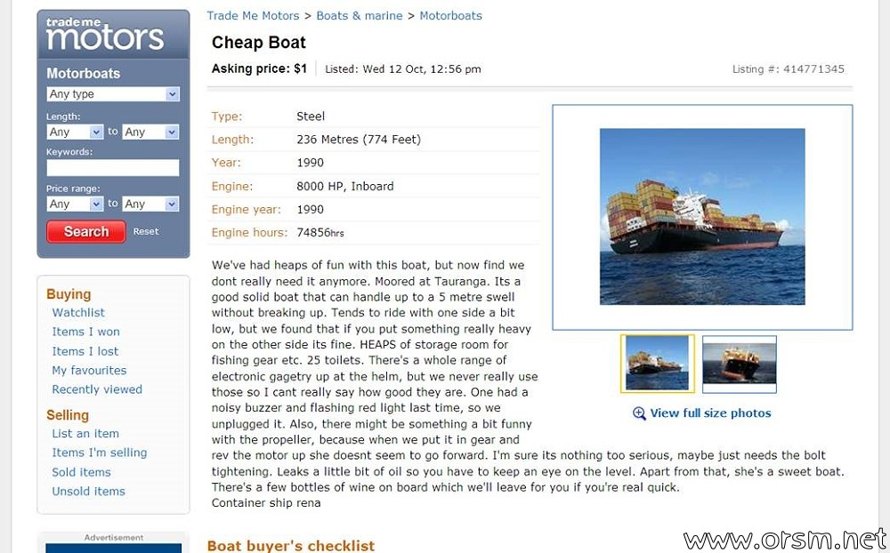The image size is (890, 553).
Task: Open the Motorboats breadcrumb link
Action: click(450, 16)
